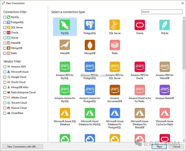
Task: Click the Cancel button
Action: [176, 147]
